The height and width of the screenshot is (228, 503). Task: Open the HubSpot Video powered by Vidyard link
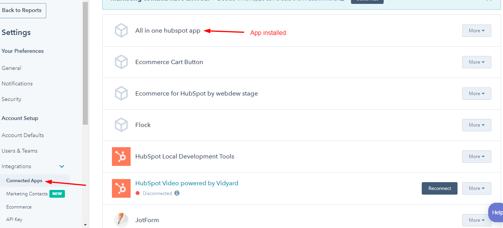click(x=187, y=183)
